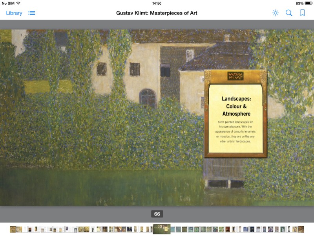
Task: Tap the Gustav Klimt logo plaque
Action: pyautogui.click(x=235, y=76)
